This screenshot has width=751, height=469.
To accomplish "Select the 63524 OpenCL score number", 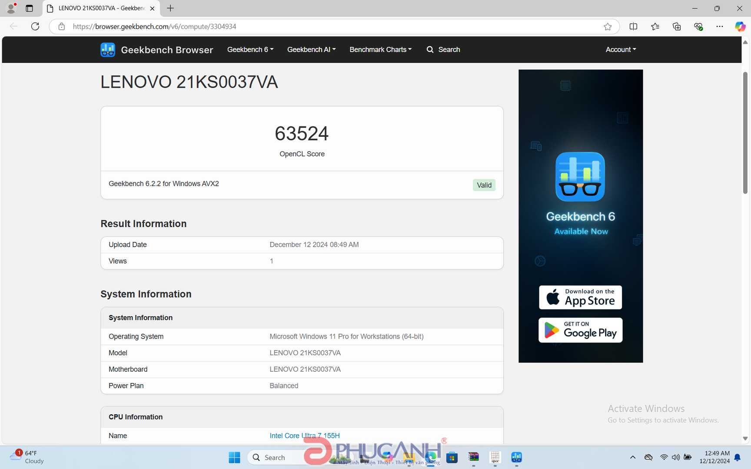I will click(302, 133).
